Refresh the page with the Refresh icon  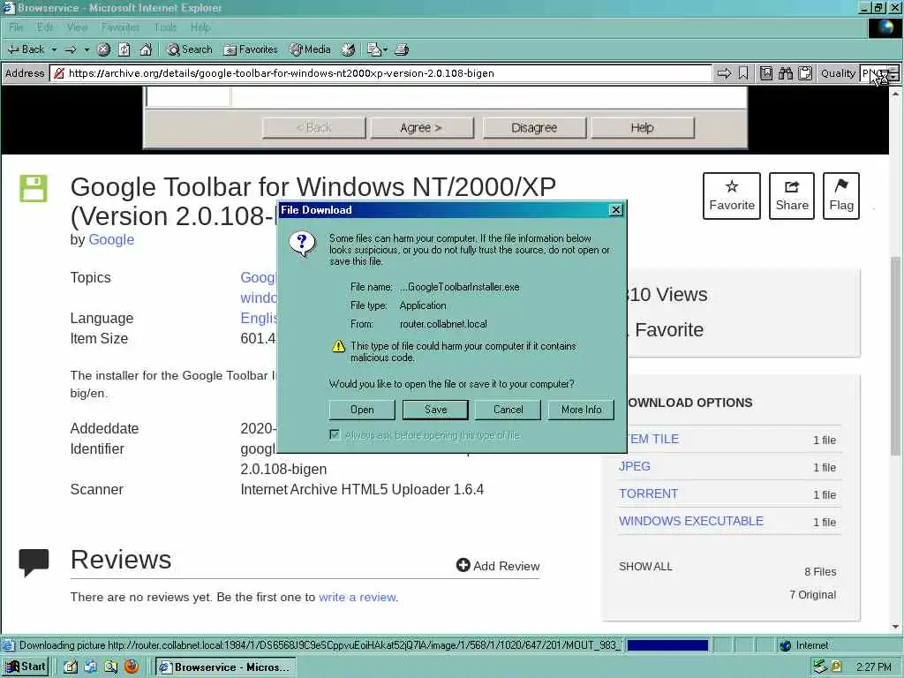tap(124, 49)
